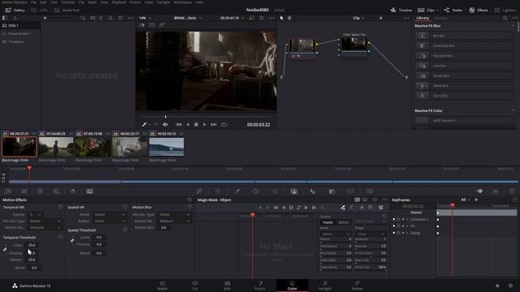Open Temporal NR Frames dropdown
Viewport: 520px width, 292px height.
36,214
